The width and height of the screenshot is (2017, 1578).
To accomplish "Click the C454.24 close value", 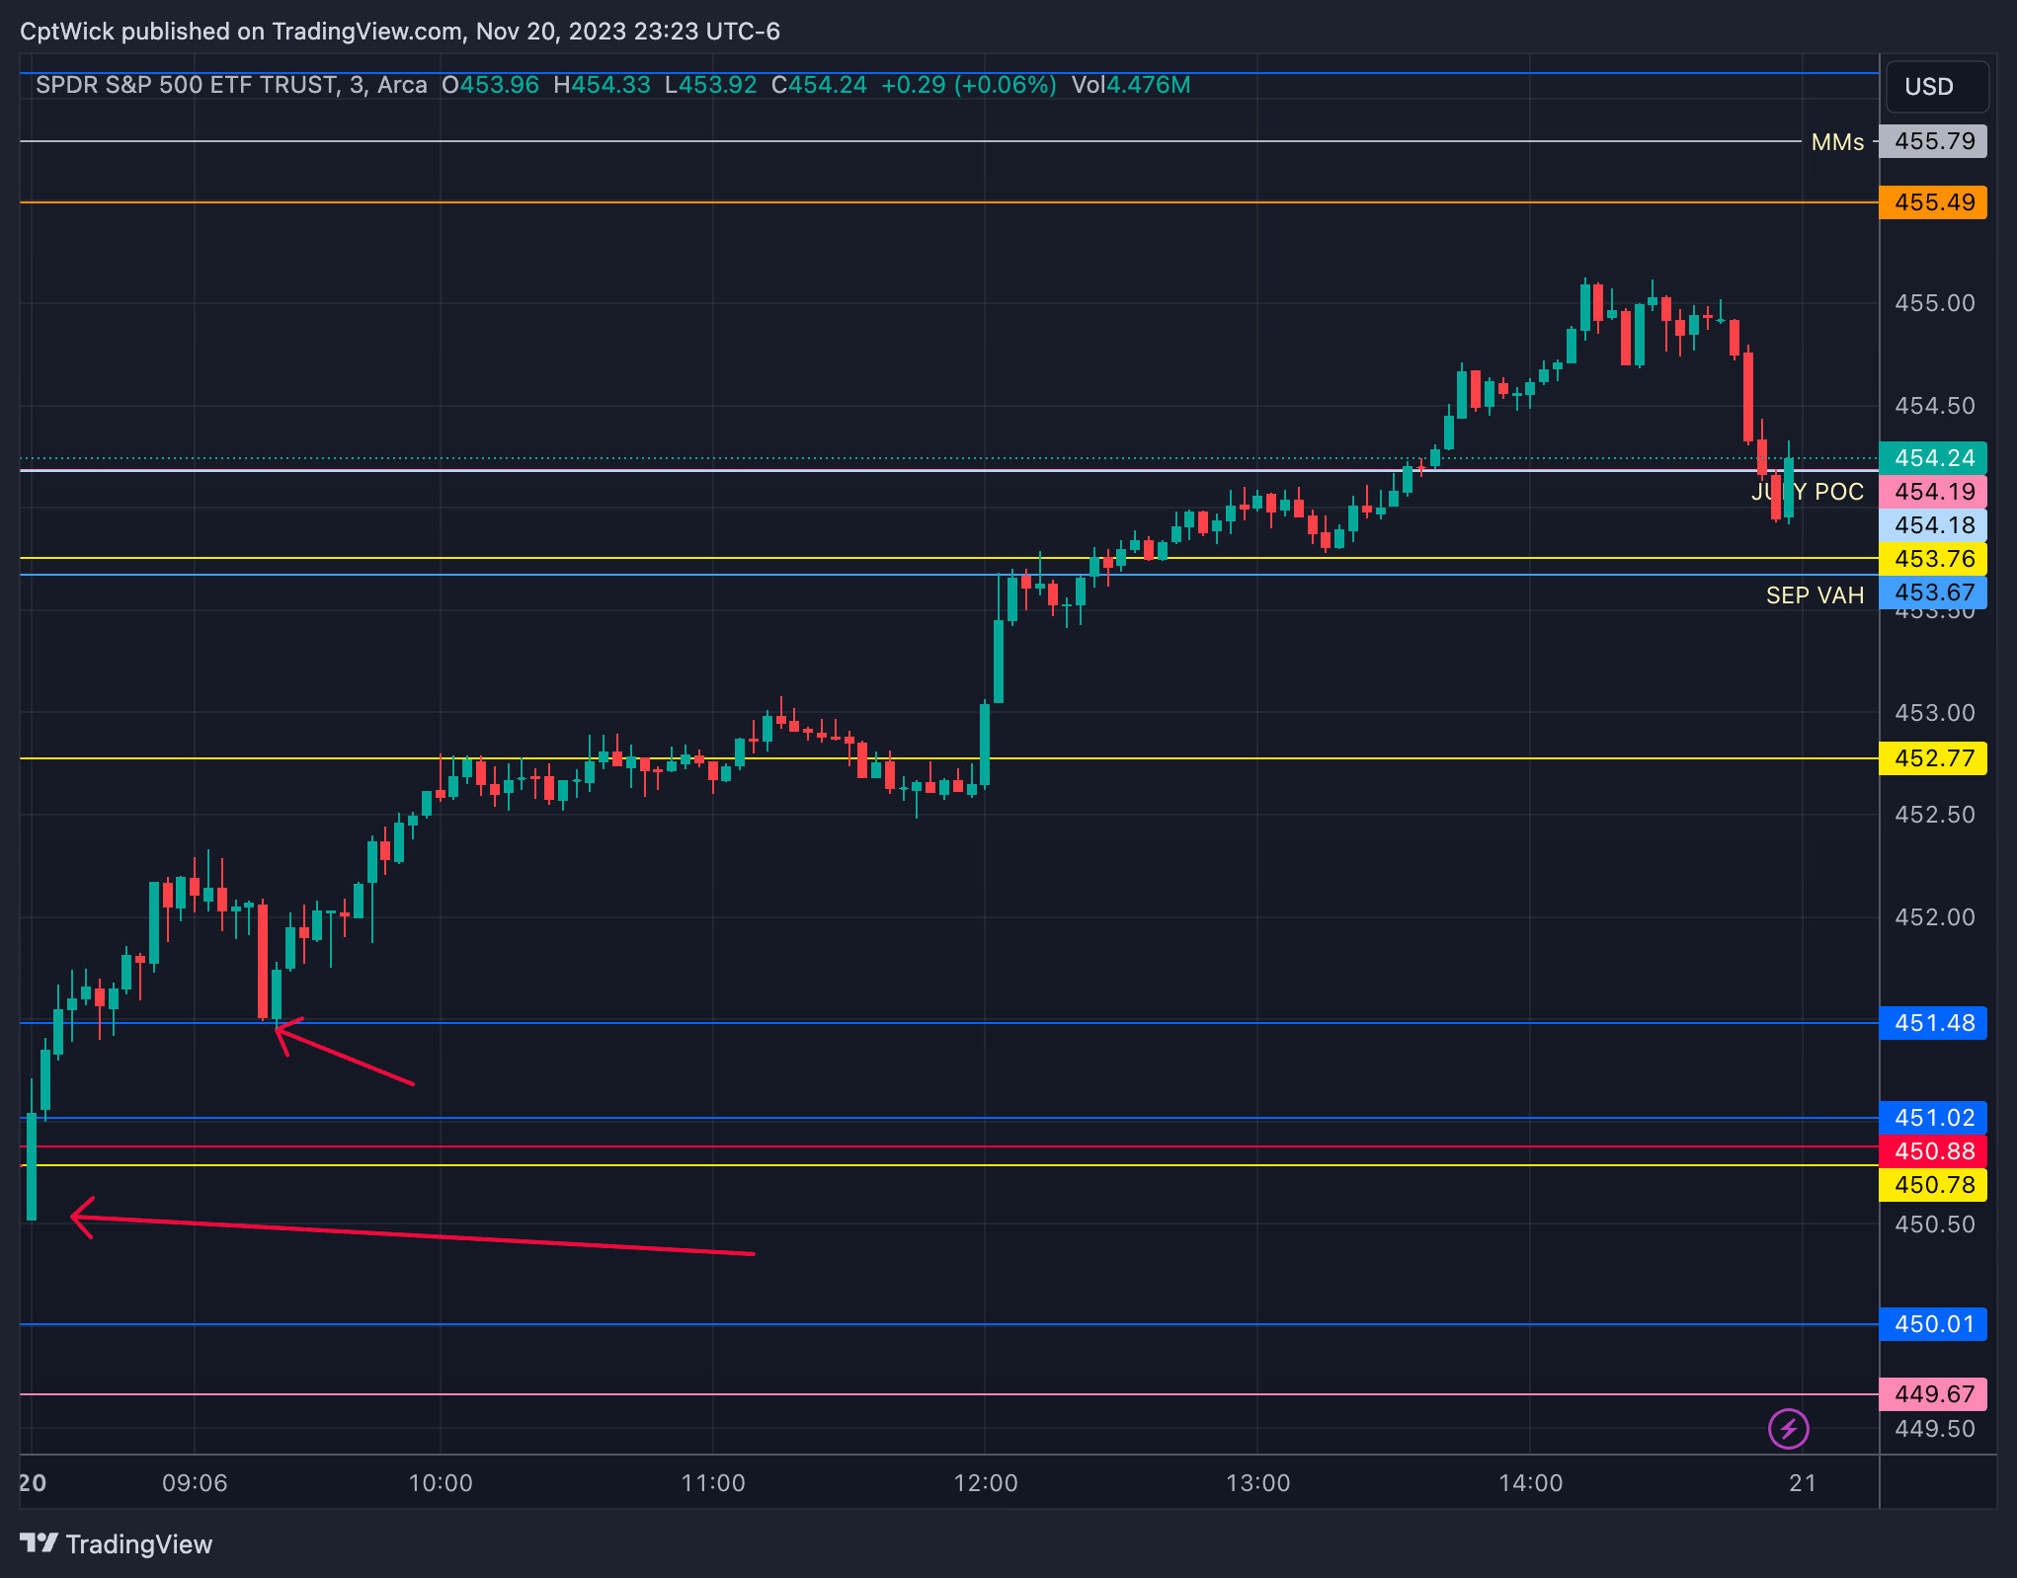I will (819, 85).
